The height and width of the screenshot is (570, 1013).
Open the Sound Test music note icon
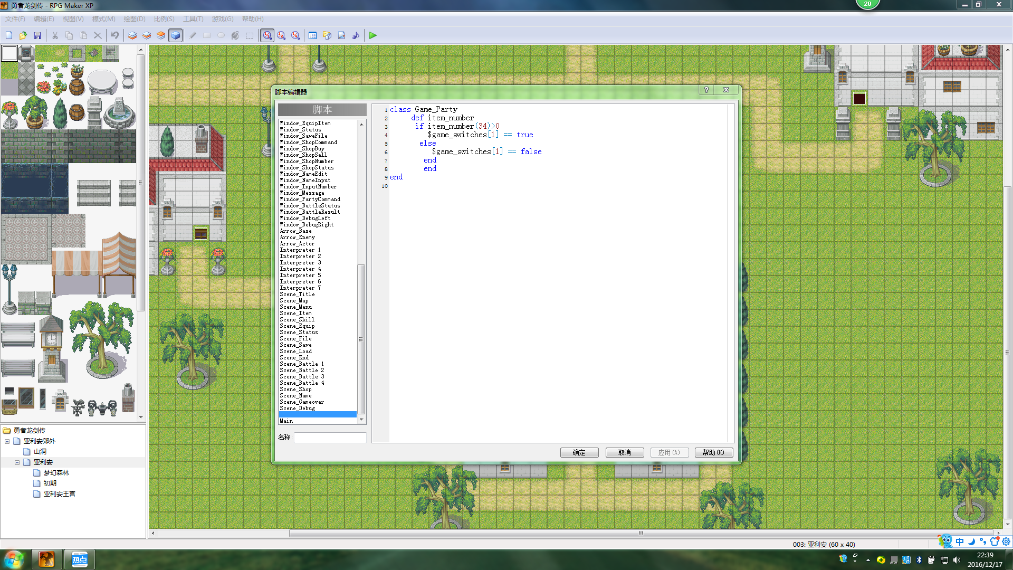point(356,35)
